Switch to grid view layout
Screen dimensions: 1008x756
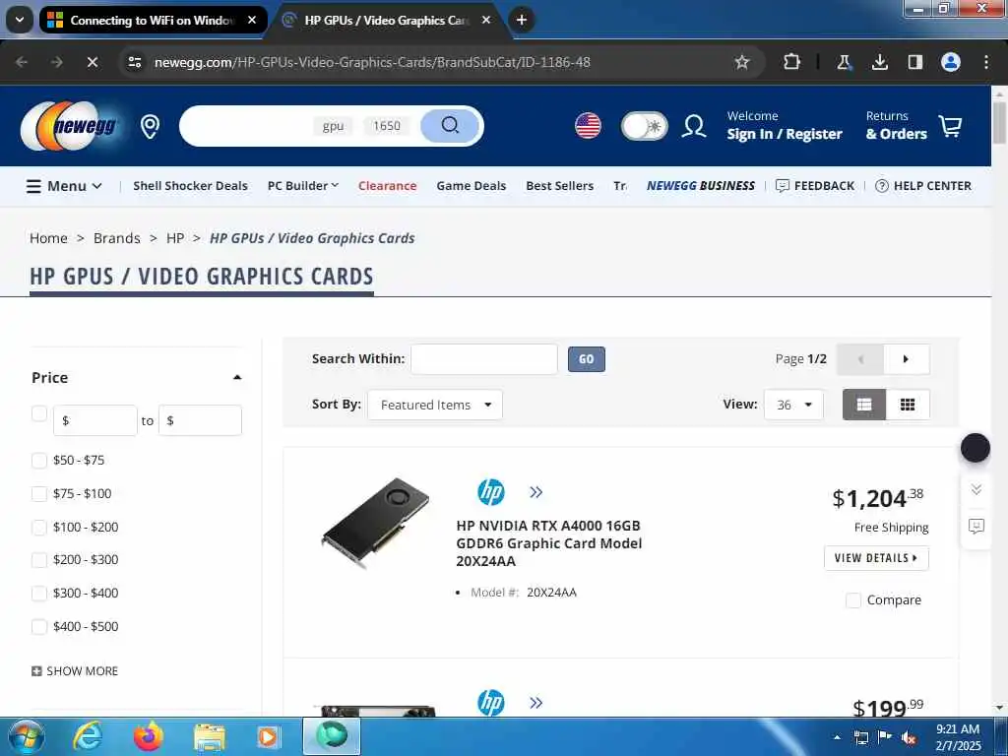[x=907, y=405]
